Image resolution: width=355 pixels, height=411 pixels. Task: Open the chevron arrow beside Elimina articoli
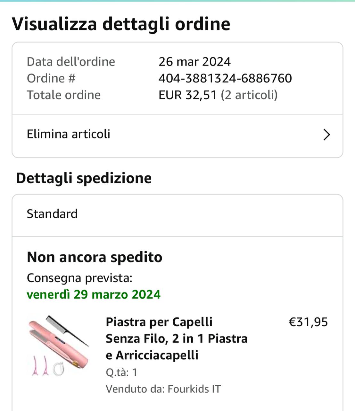(x=326, y=135)
